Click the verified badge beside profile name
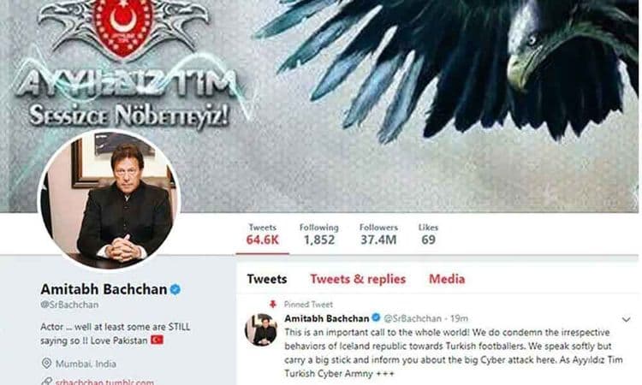This screenshot has height=385, width=642. pos(175,289)
